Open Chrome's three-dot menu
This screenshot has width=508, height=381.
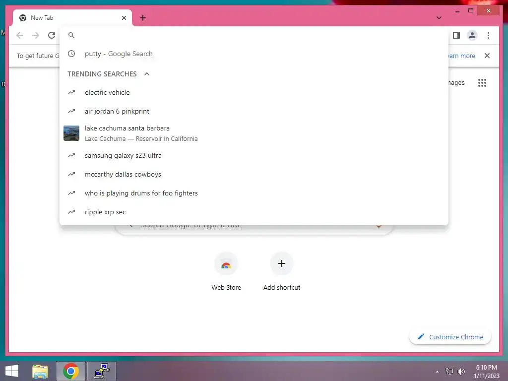(x=488, y=35)
